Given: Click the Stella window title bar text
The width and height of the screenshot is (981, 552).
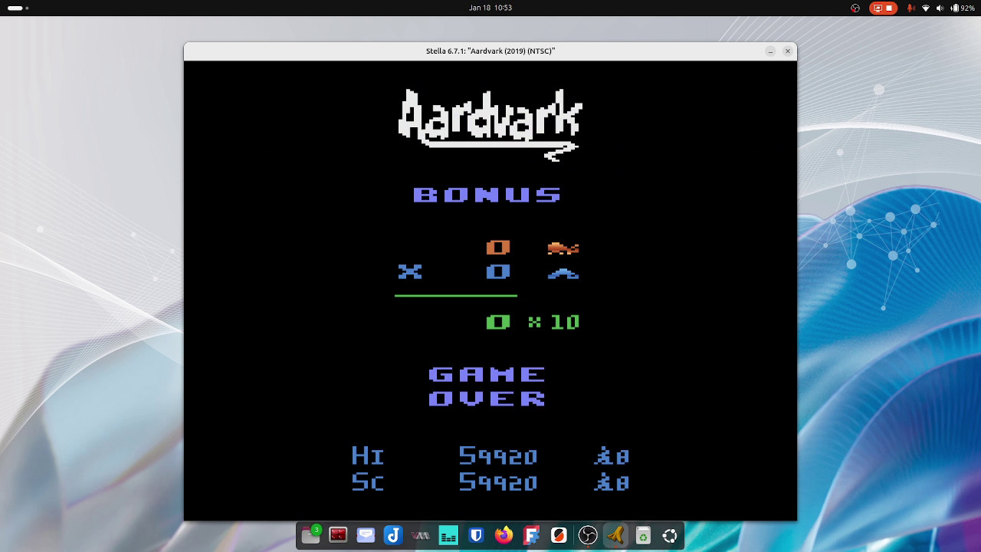Looking at the screenshot, I should [x=490, y=51].
